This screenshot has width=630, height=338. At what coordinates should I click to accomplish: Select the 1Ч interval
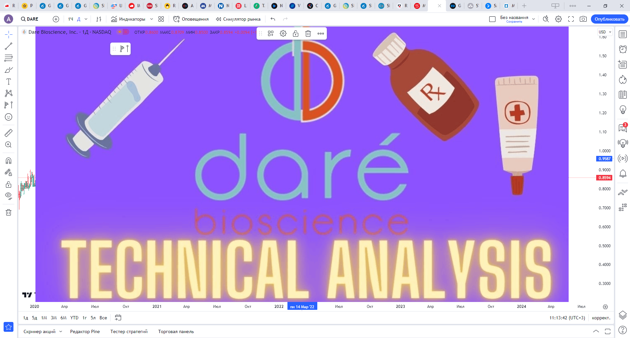pyautogui.click(x=71, y=19)
